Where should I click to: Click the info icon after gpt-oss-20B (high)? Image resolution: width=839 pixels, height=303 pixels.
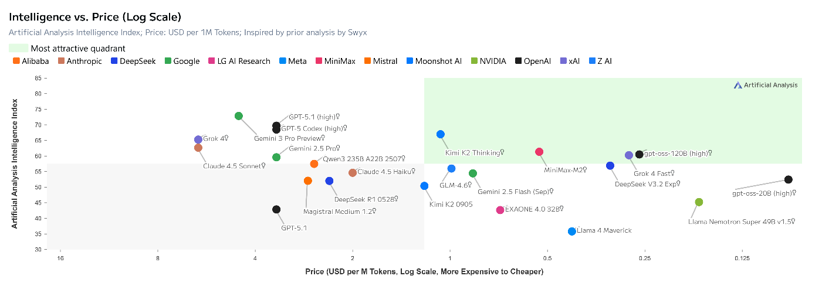(794, 193)
